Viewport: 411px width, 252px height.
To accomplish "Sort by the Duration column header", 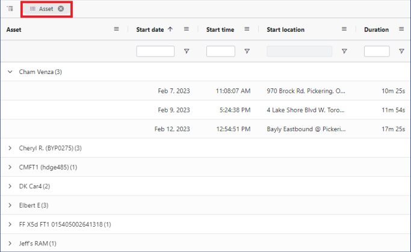I will click(376, 29).
